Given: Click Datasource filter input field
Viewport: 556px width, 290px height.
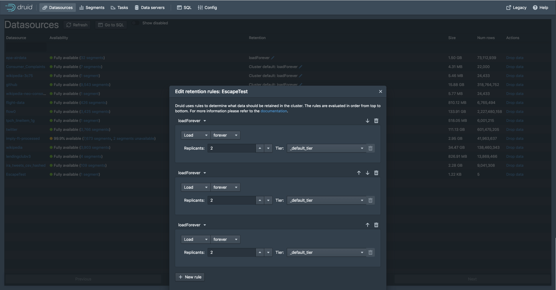Looking at the screenshot, I should click(26, 47).
